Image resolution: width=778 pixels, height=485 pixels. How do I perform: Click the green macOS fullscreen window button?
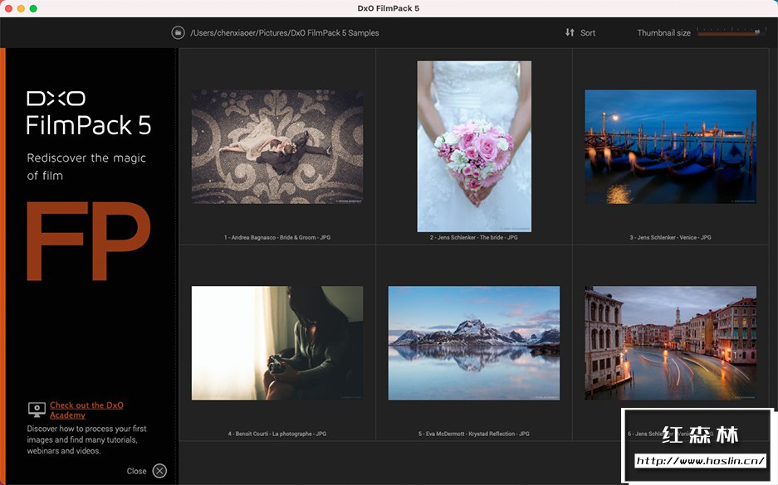pyautogui.click(x=33, y=8)
